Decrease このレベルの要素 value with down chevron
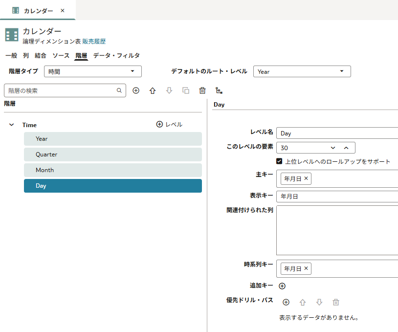Screen dimensions: 398x332 (x=333, y=148)
